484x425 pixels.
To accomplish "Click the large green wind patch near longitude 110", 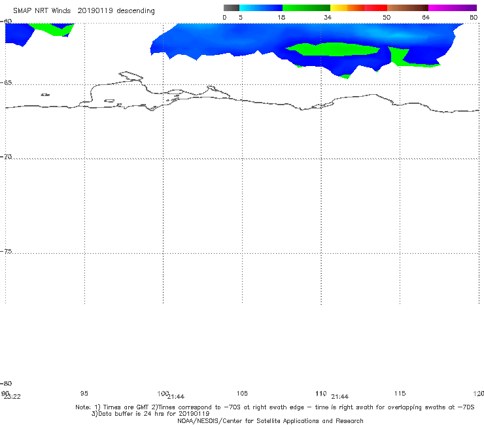I will point(334,50).
